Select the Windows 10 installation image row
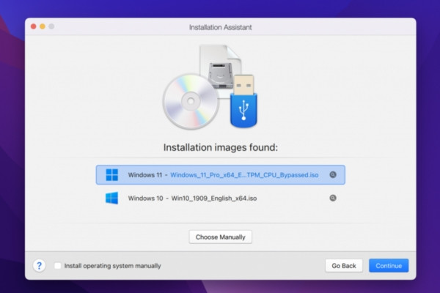The width and height of the screenshot is (440, 293). click(x=220, y=198)
